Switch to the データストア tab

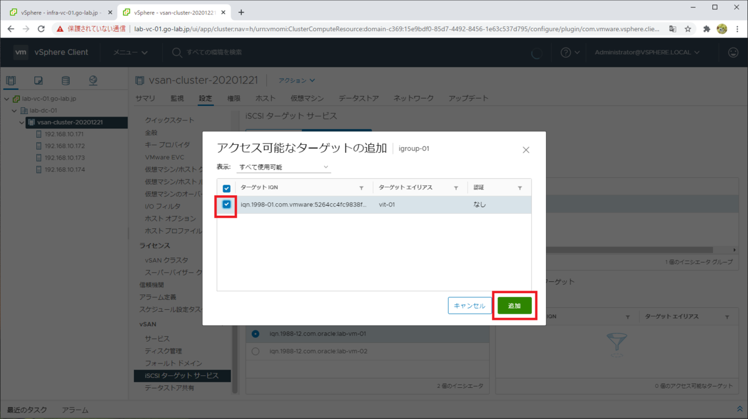tap(358, 99)
